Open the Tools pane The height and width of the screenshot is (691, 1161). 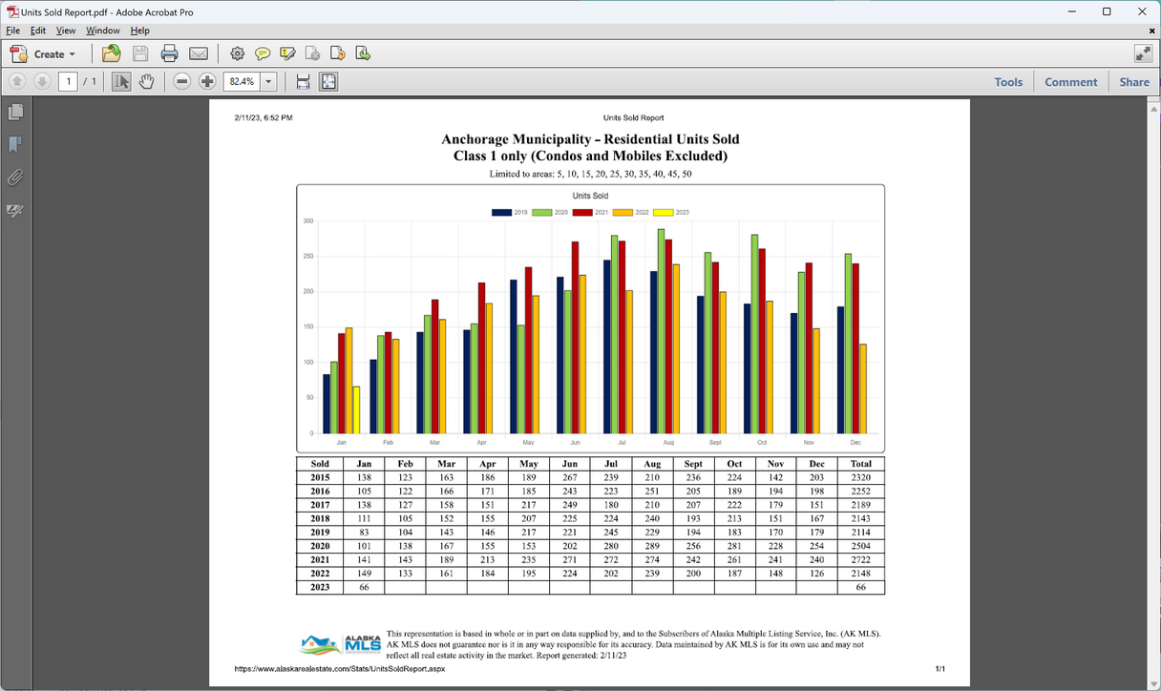[x=1008, y=82]
